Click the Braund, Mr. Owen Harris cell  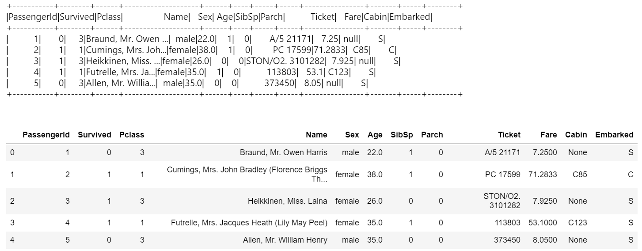pos(283,152)
